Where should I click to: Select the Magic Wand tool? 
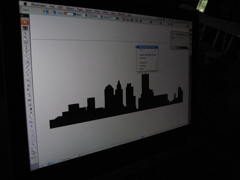26,37
